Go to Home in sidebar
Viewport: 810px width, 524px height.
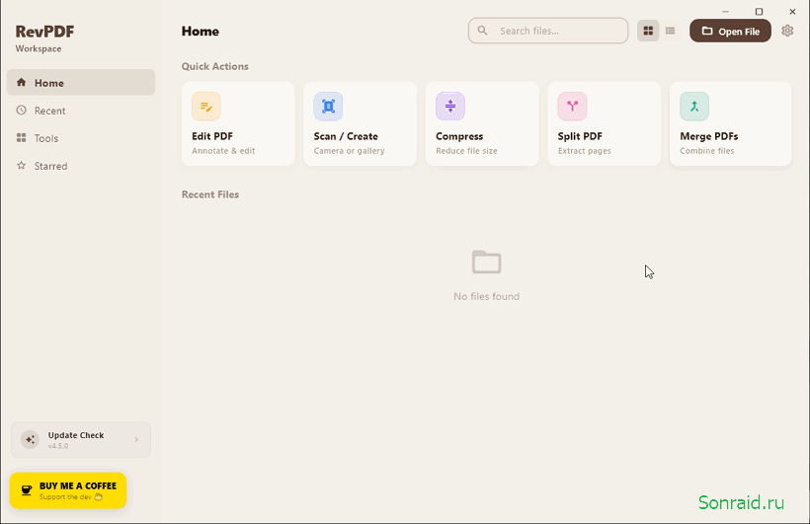(81, 83)
